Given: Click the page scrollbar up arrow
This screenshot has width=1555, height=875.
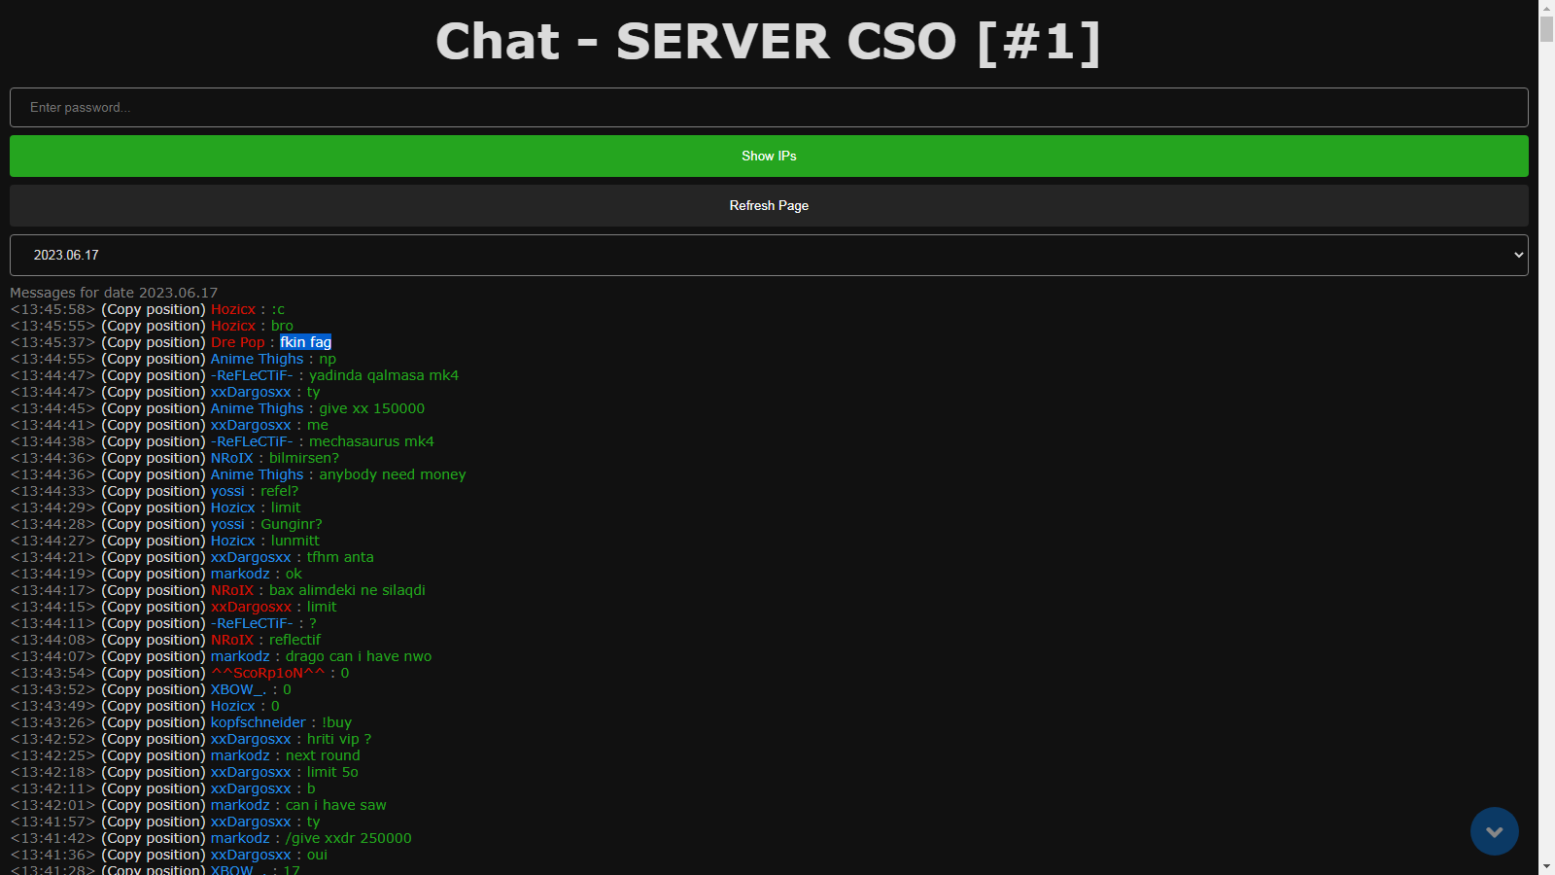Looking at the screenshot, I should pos(1546,8).
